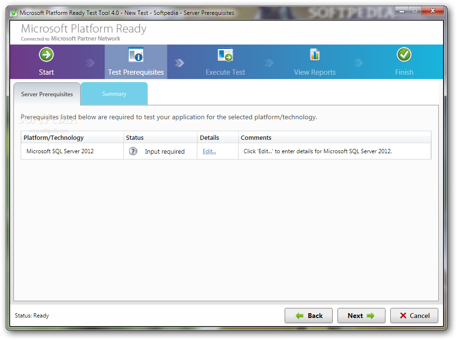Click the Test Prerequisites info window icon

[136, 55]
